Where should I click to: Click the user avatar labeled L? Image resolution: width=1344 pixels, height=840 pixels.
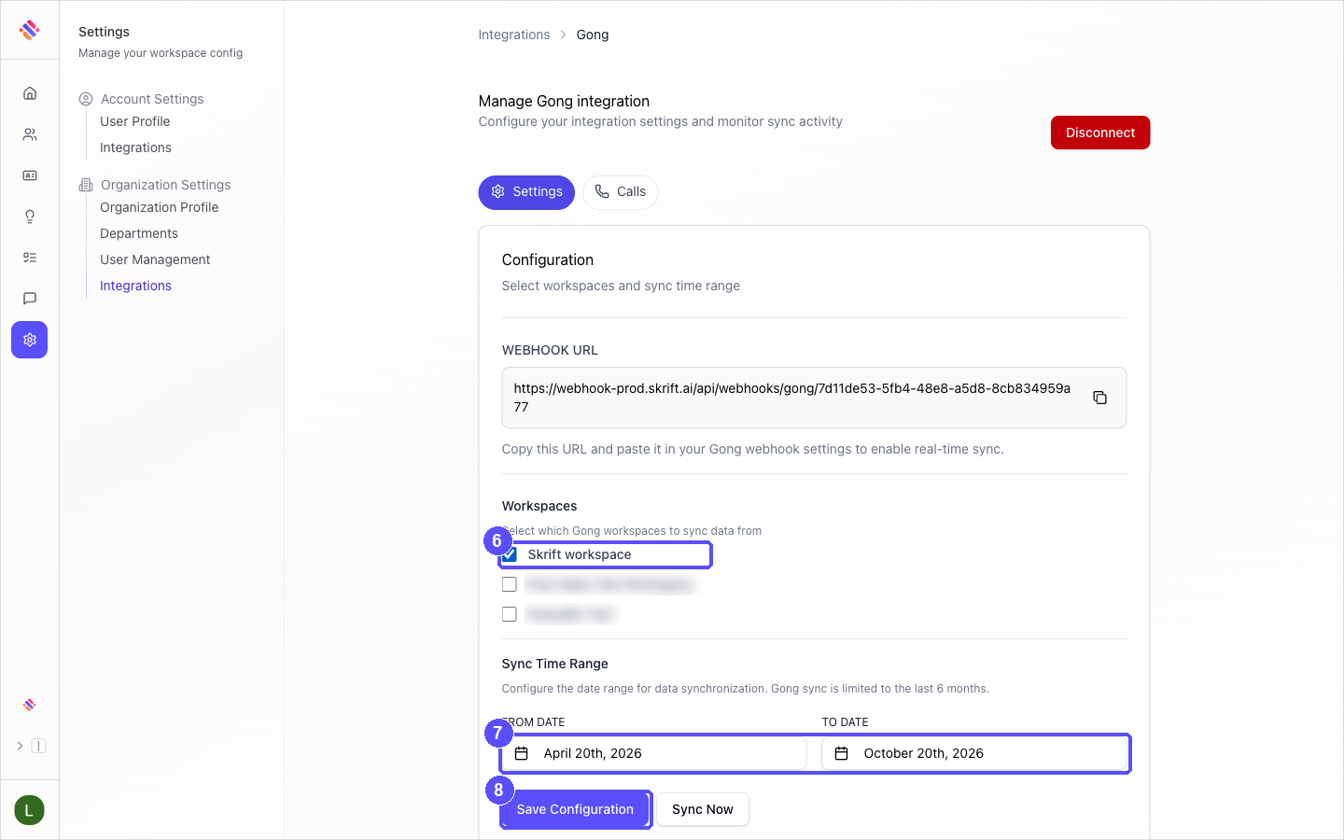pos(29,810)
